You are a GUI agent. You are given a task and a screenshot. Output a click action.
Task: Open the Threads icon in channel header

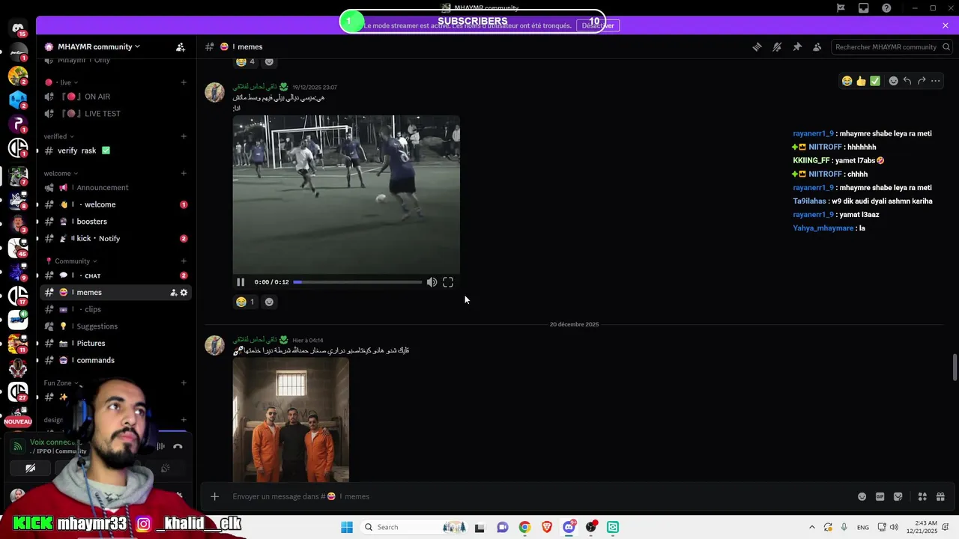(x=757, y=46)
